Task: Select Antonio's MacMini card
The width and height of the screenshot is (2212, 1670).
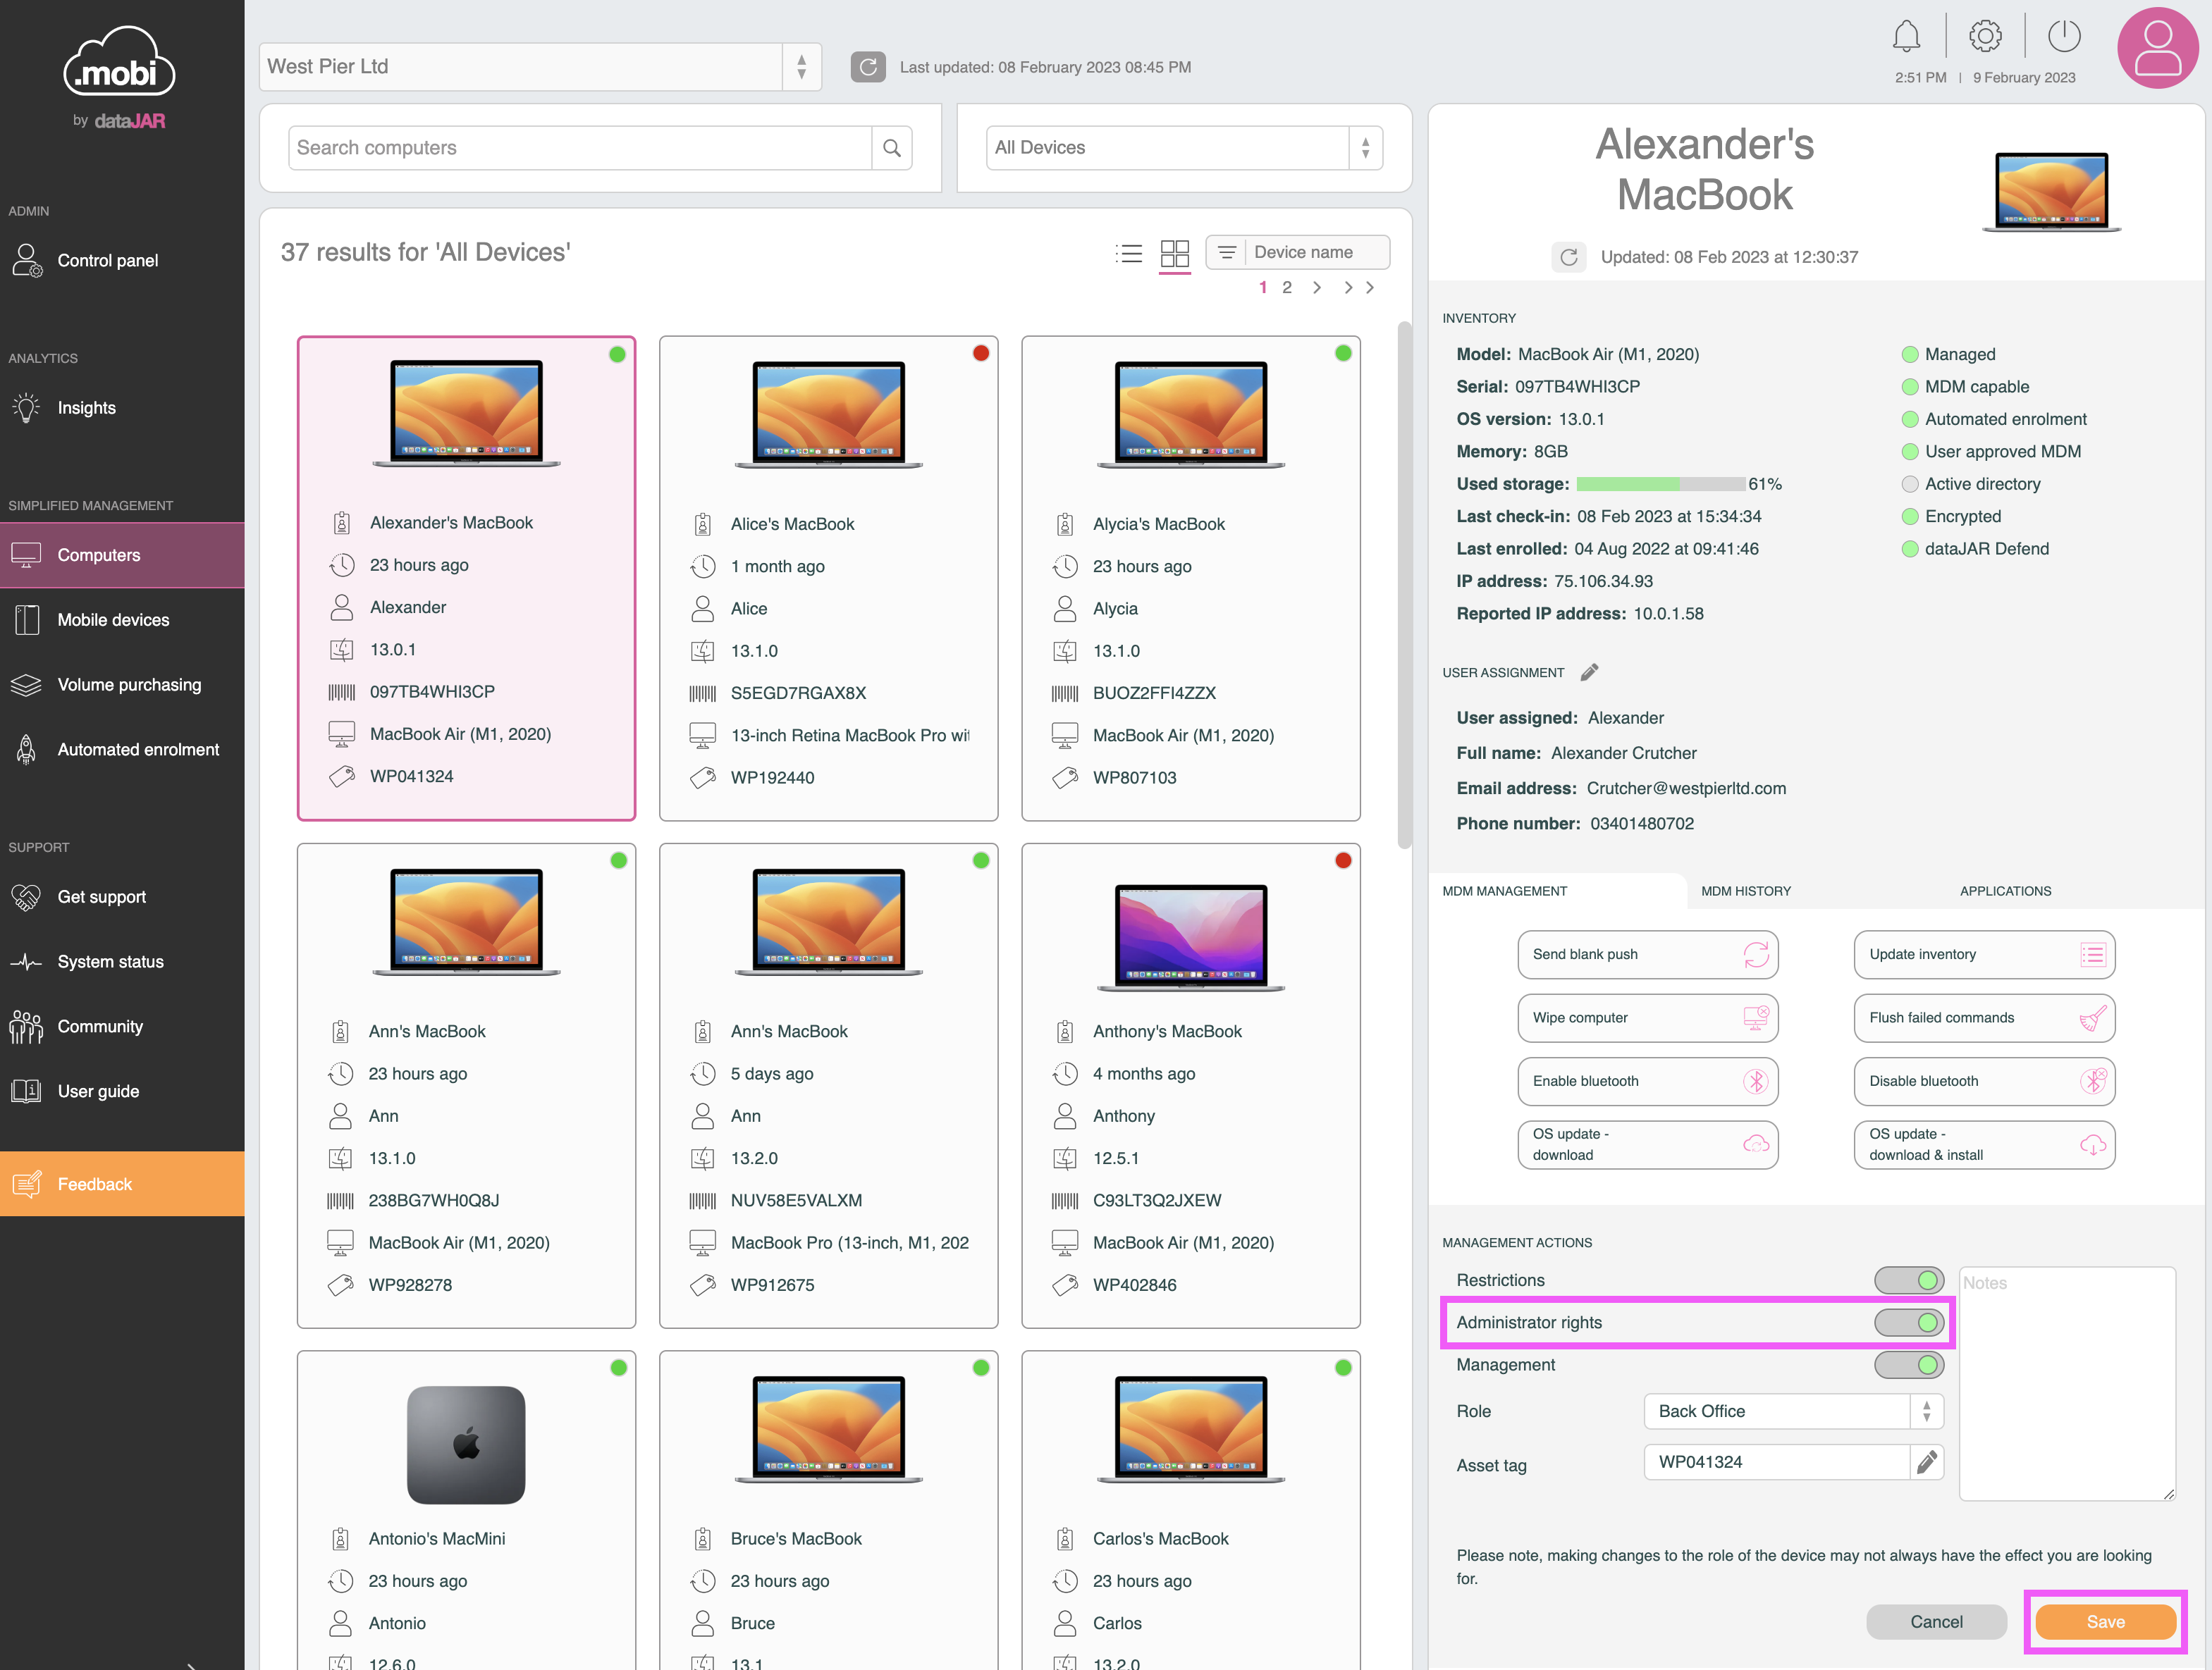Action: point(466,1511)
